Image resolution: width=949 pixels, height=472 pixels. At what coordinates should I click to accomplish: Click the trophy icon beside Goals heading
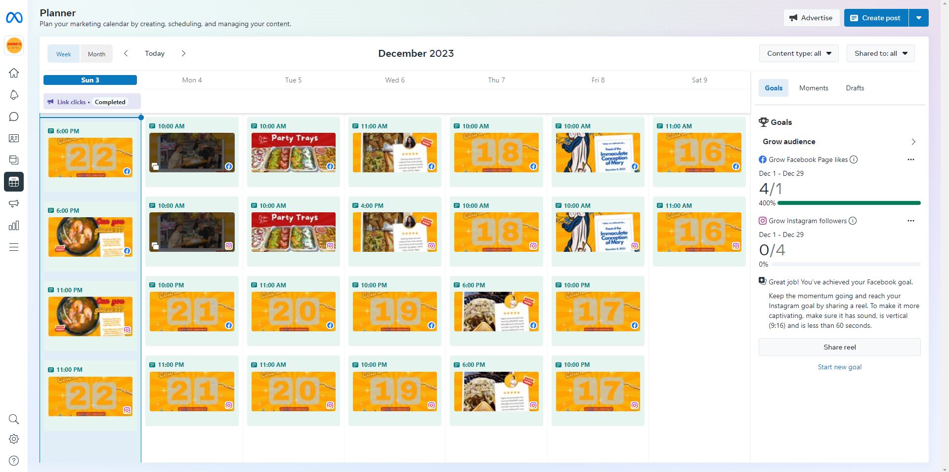764,122
